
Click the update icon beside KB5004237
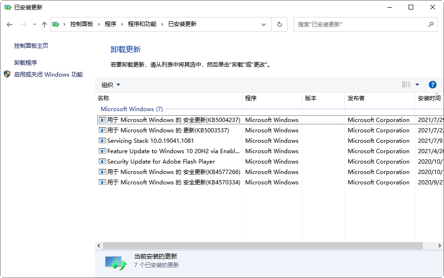click(102, 120)
